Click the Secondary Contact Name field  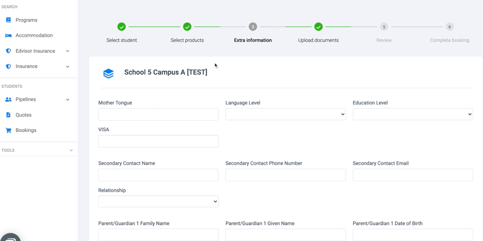click(158, 175)
